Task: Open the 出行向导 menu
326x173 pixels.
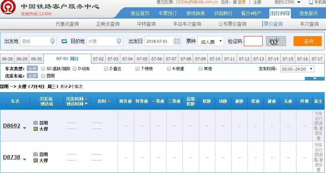Action: coord(280,14)
